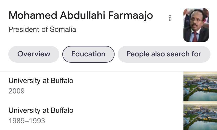Click the word Farmaajo in the heading
The width and height of the screenshot is (217, 130).
coord(131,15)
